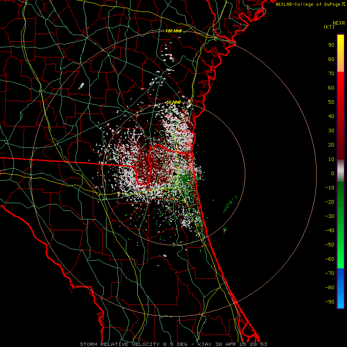Click the -20 value on the color scale
The image size is (347, 347).
click(x=330, y=202)
